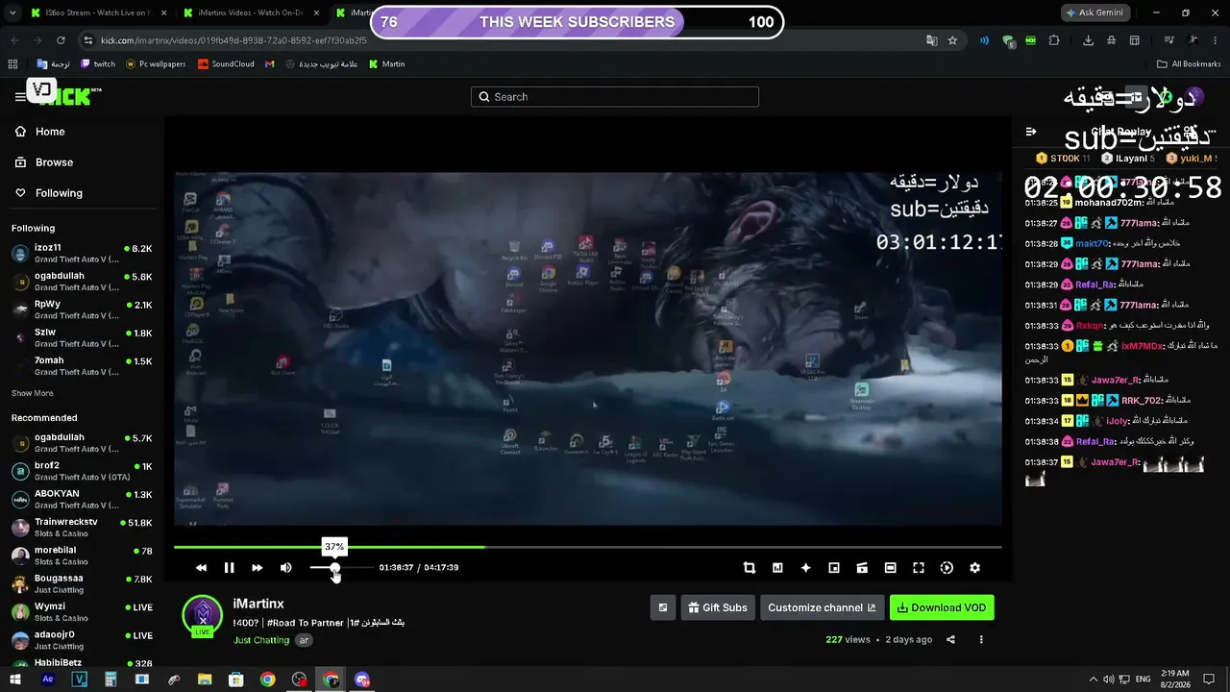Open the Windows Start menu
Screen dimensions: 1230x692
click(x=15, y=680)
